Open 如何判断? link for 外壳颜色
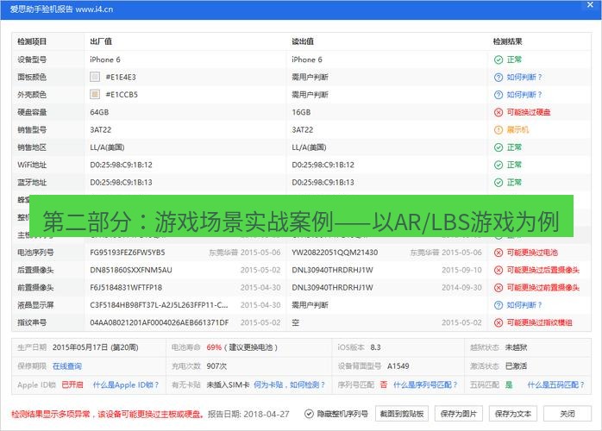The width and height of the screenshot is (602, 431). 524,95
